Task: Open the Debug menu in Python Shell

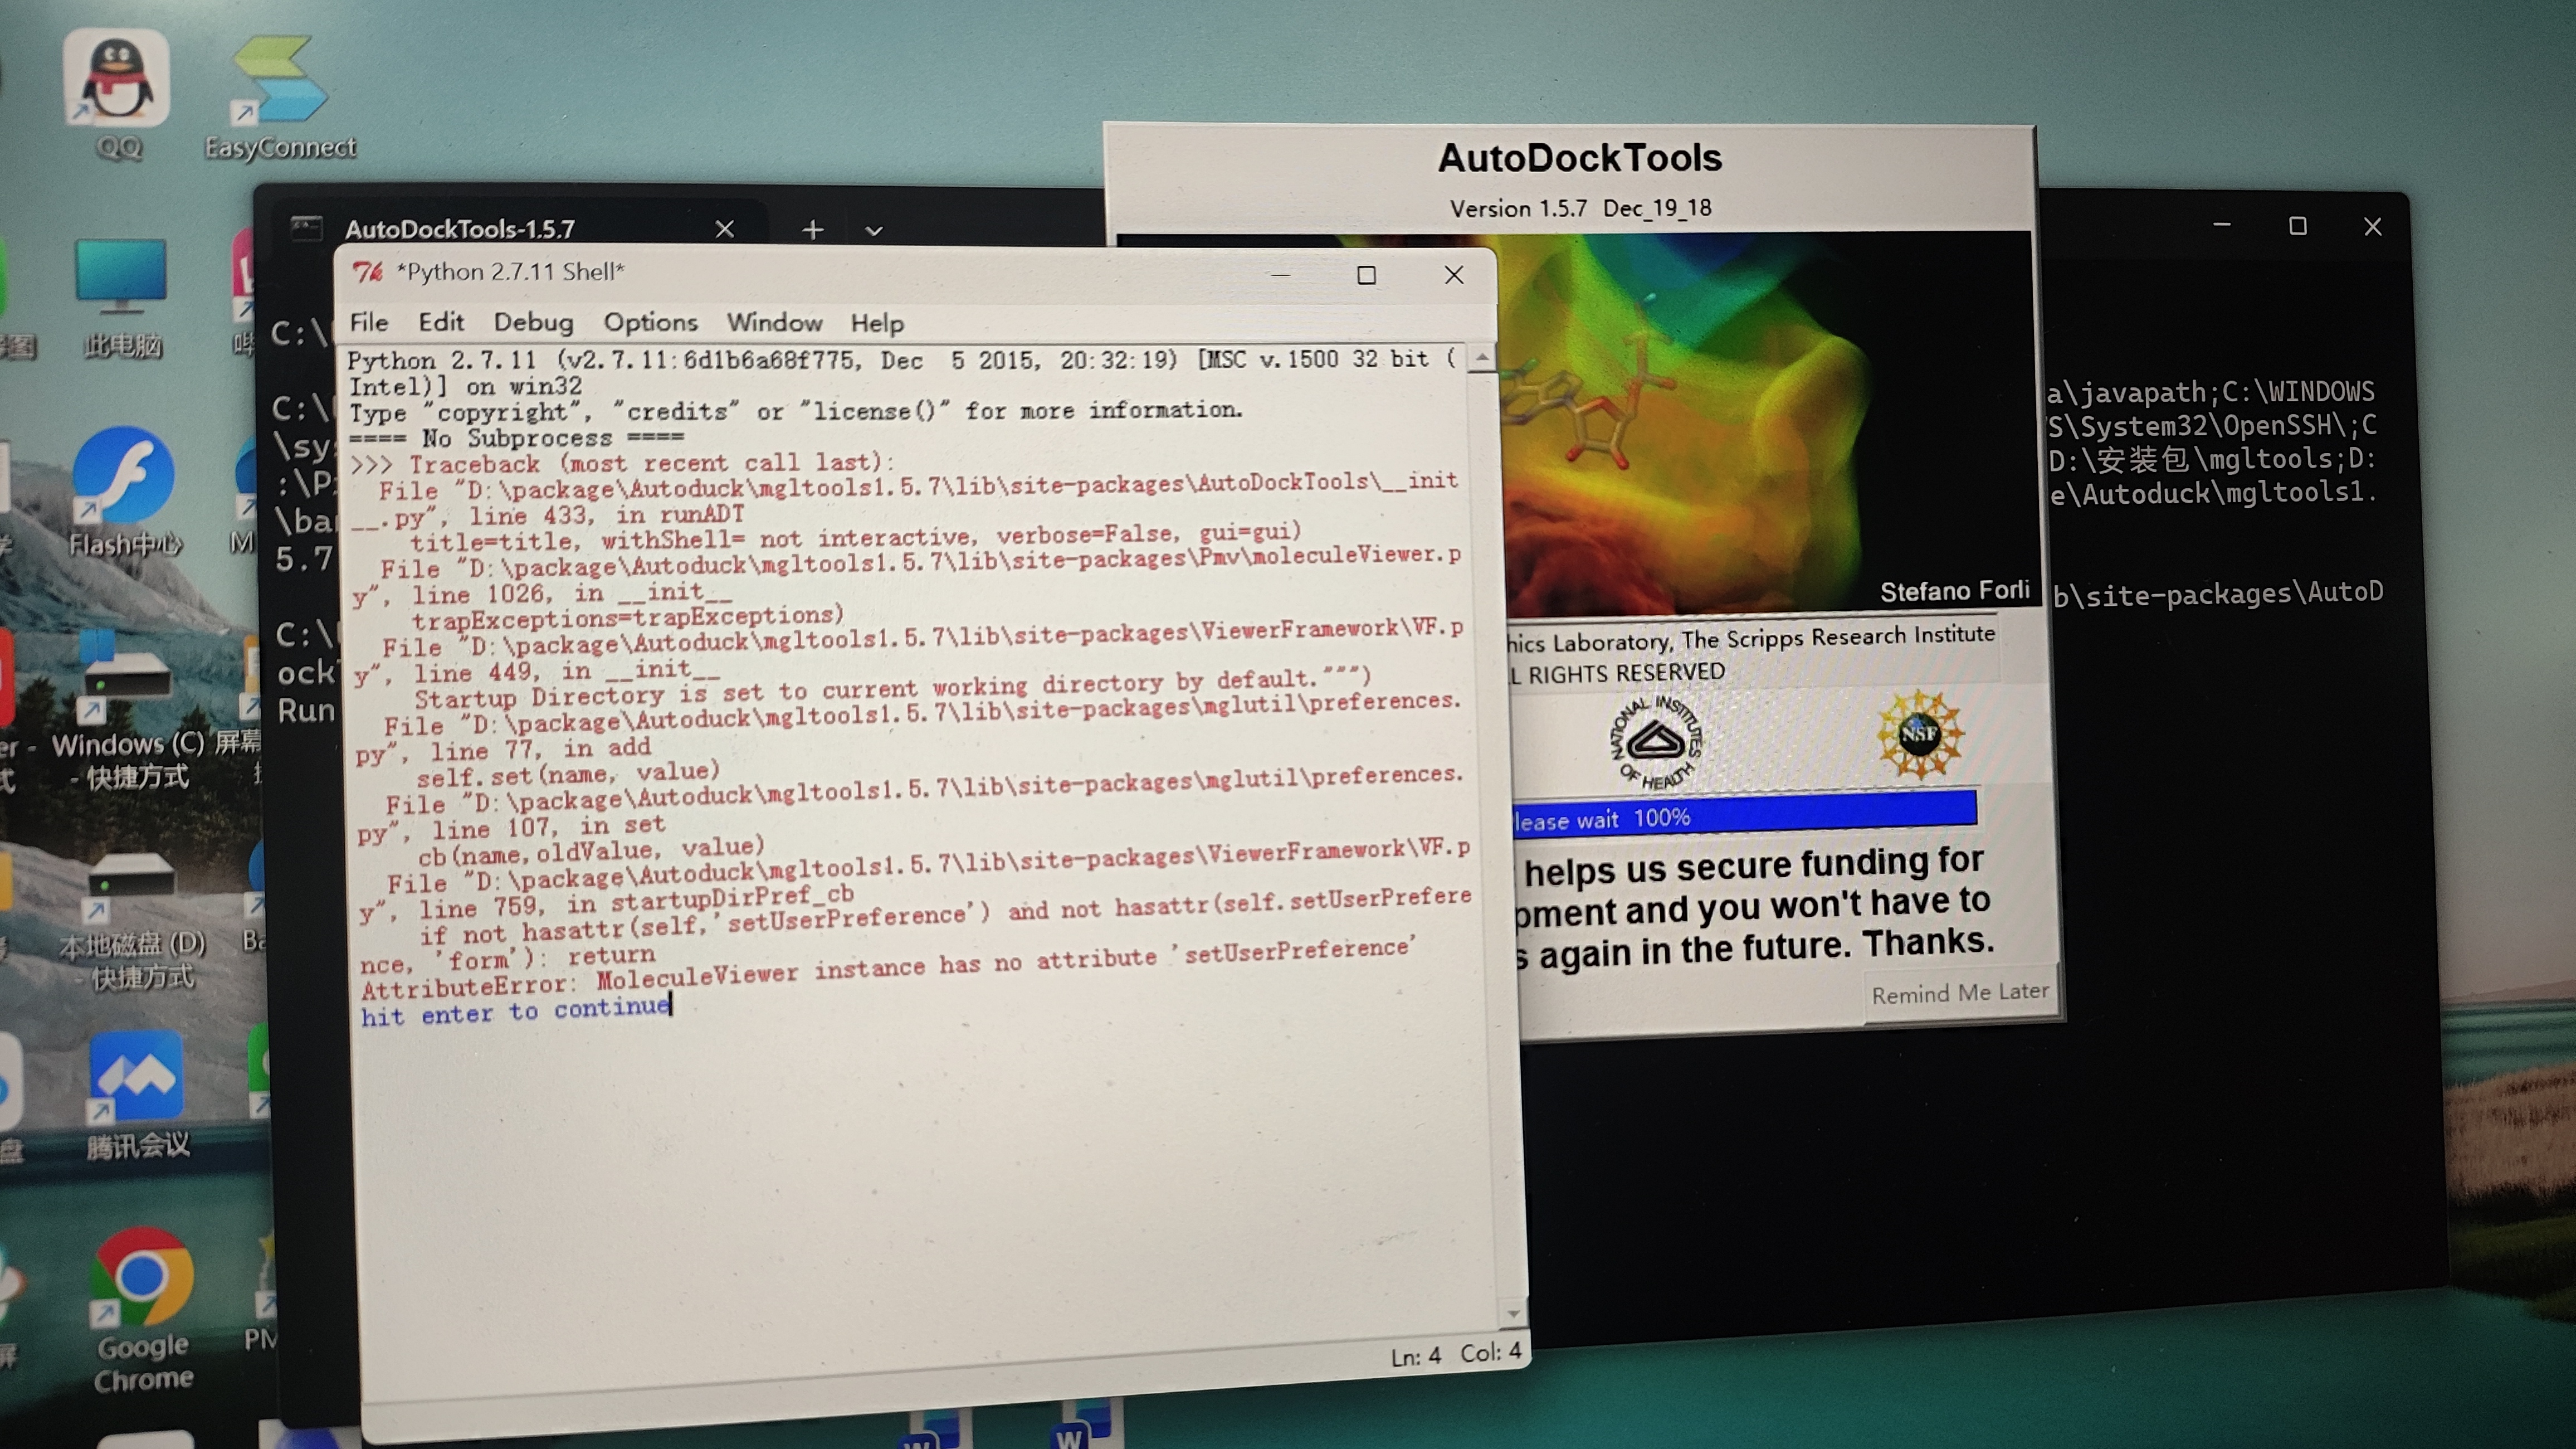Action: (533, 322)
